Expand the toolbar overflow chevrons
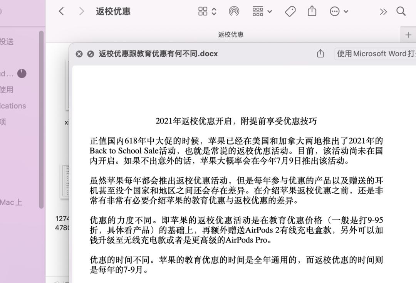 coord(383,12)
